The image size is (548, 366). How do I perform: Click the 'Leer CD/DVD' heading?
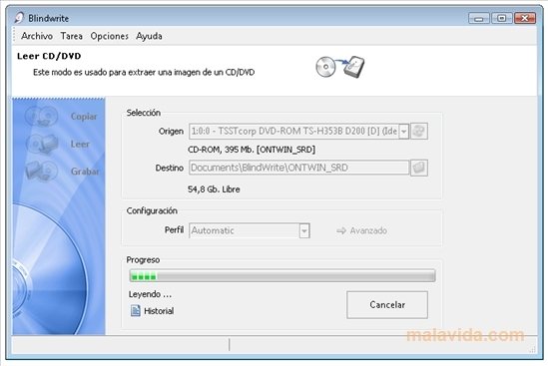tap(49, 56)
